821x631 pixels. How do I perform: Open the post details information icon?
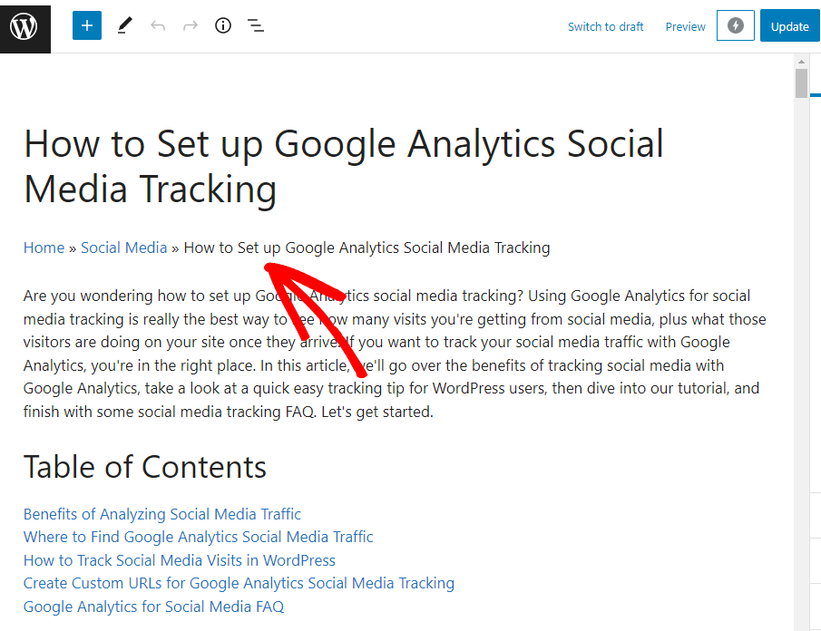click(x=222, y=25)
